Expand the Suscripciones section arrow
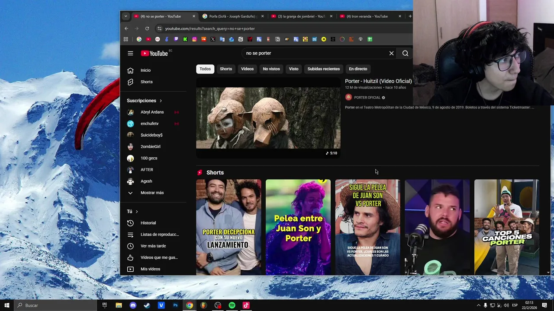 (x=161, y=101)
